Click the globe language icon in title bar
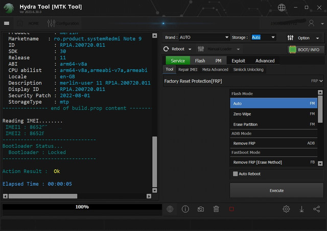327x231 pixels. [x=282, y=8]
